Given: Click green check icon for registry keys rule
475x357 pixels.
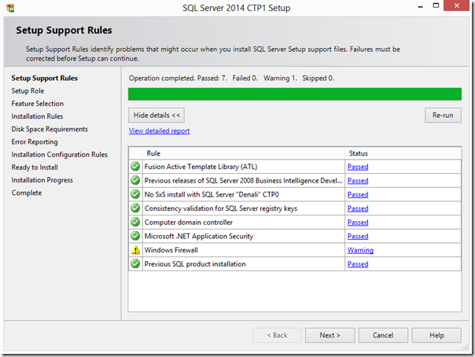Looking at the screenshot, I should click(x=135, y=208).
